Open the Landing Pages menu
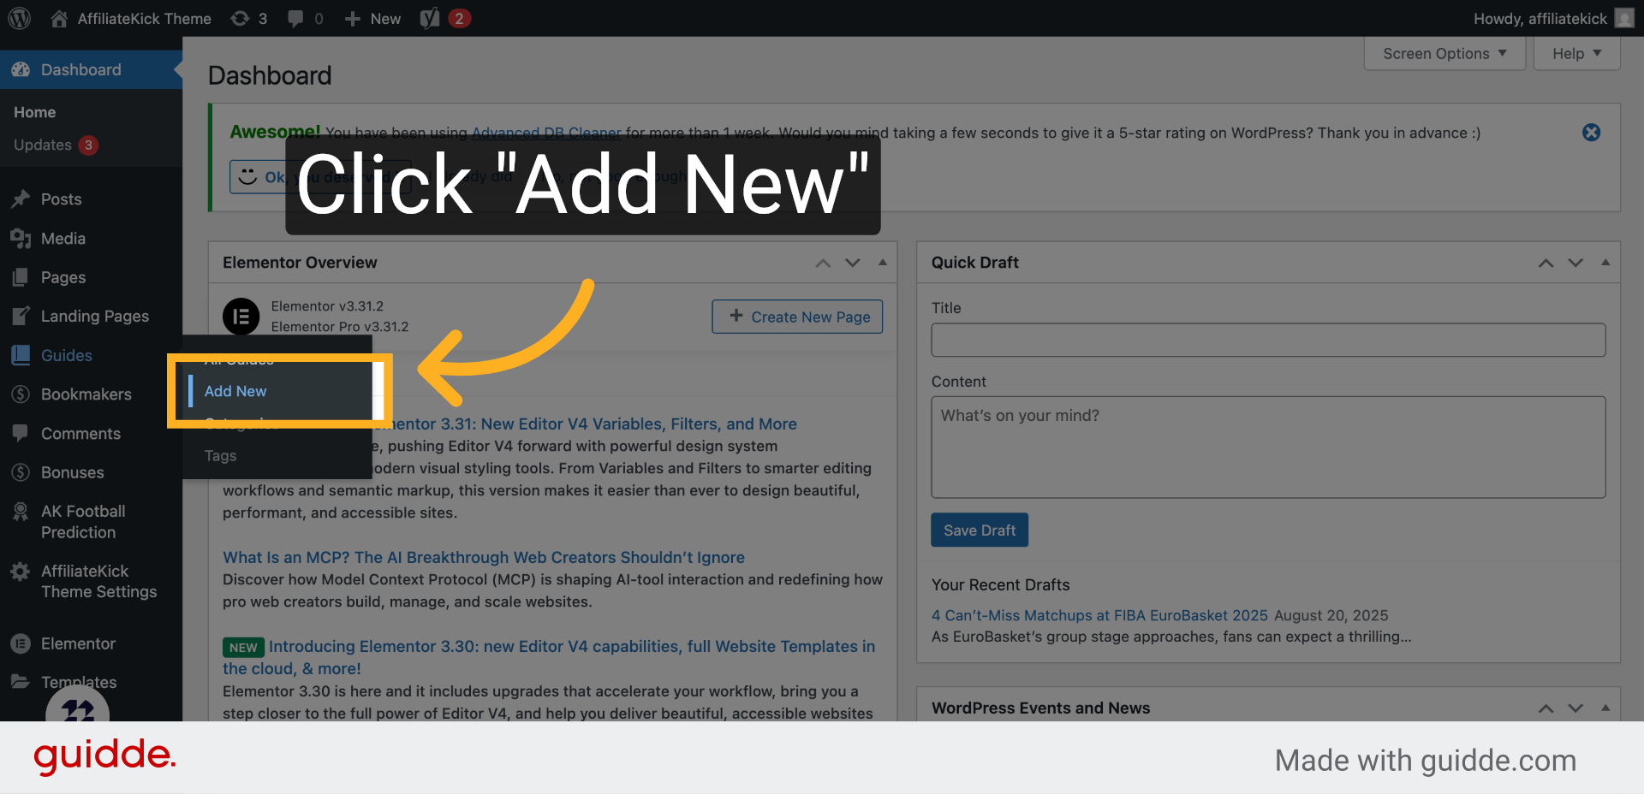 [x=95, y=317]
